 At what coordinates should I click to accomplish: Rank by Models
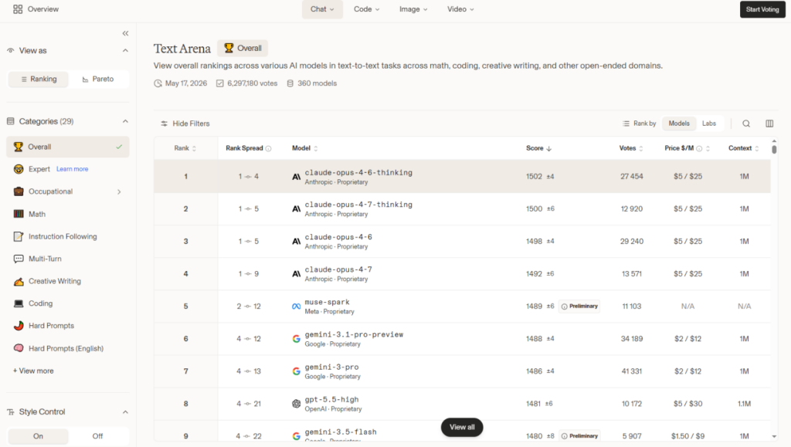pos(679,124)
